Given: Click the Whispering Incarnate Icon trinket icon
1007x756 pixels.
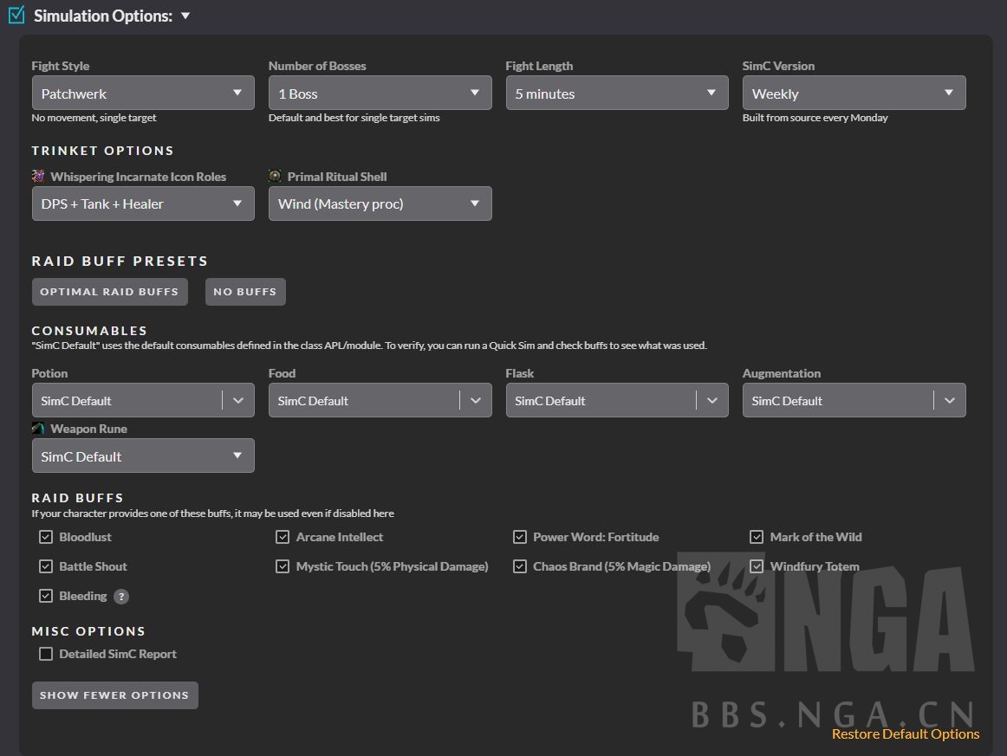Looking at the screenshot, I should [x=38, y=177].
